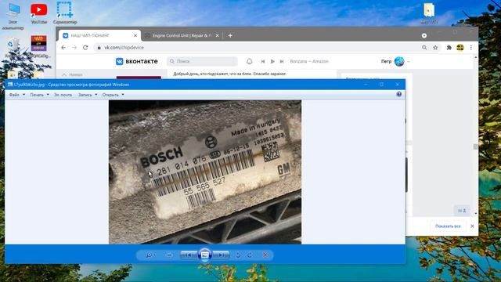The image size is (501, 282).
Task: Click the address bar showing vk.com/chipdevice
Action: point(256,47)
